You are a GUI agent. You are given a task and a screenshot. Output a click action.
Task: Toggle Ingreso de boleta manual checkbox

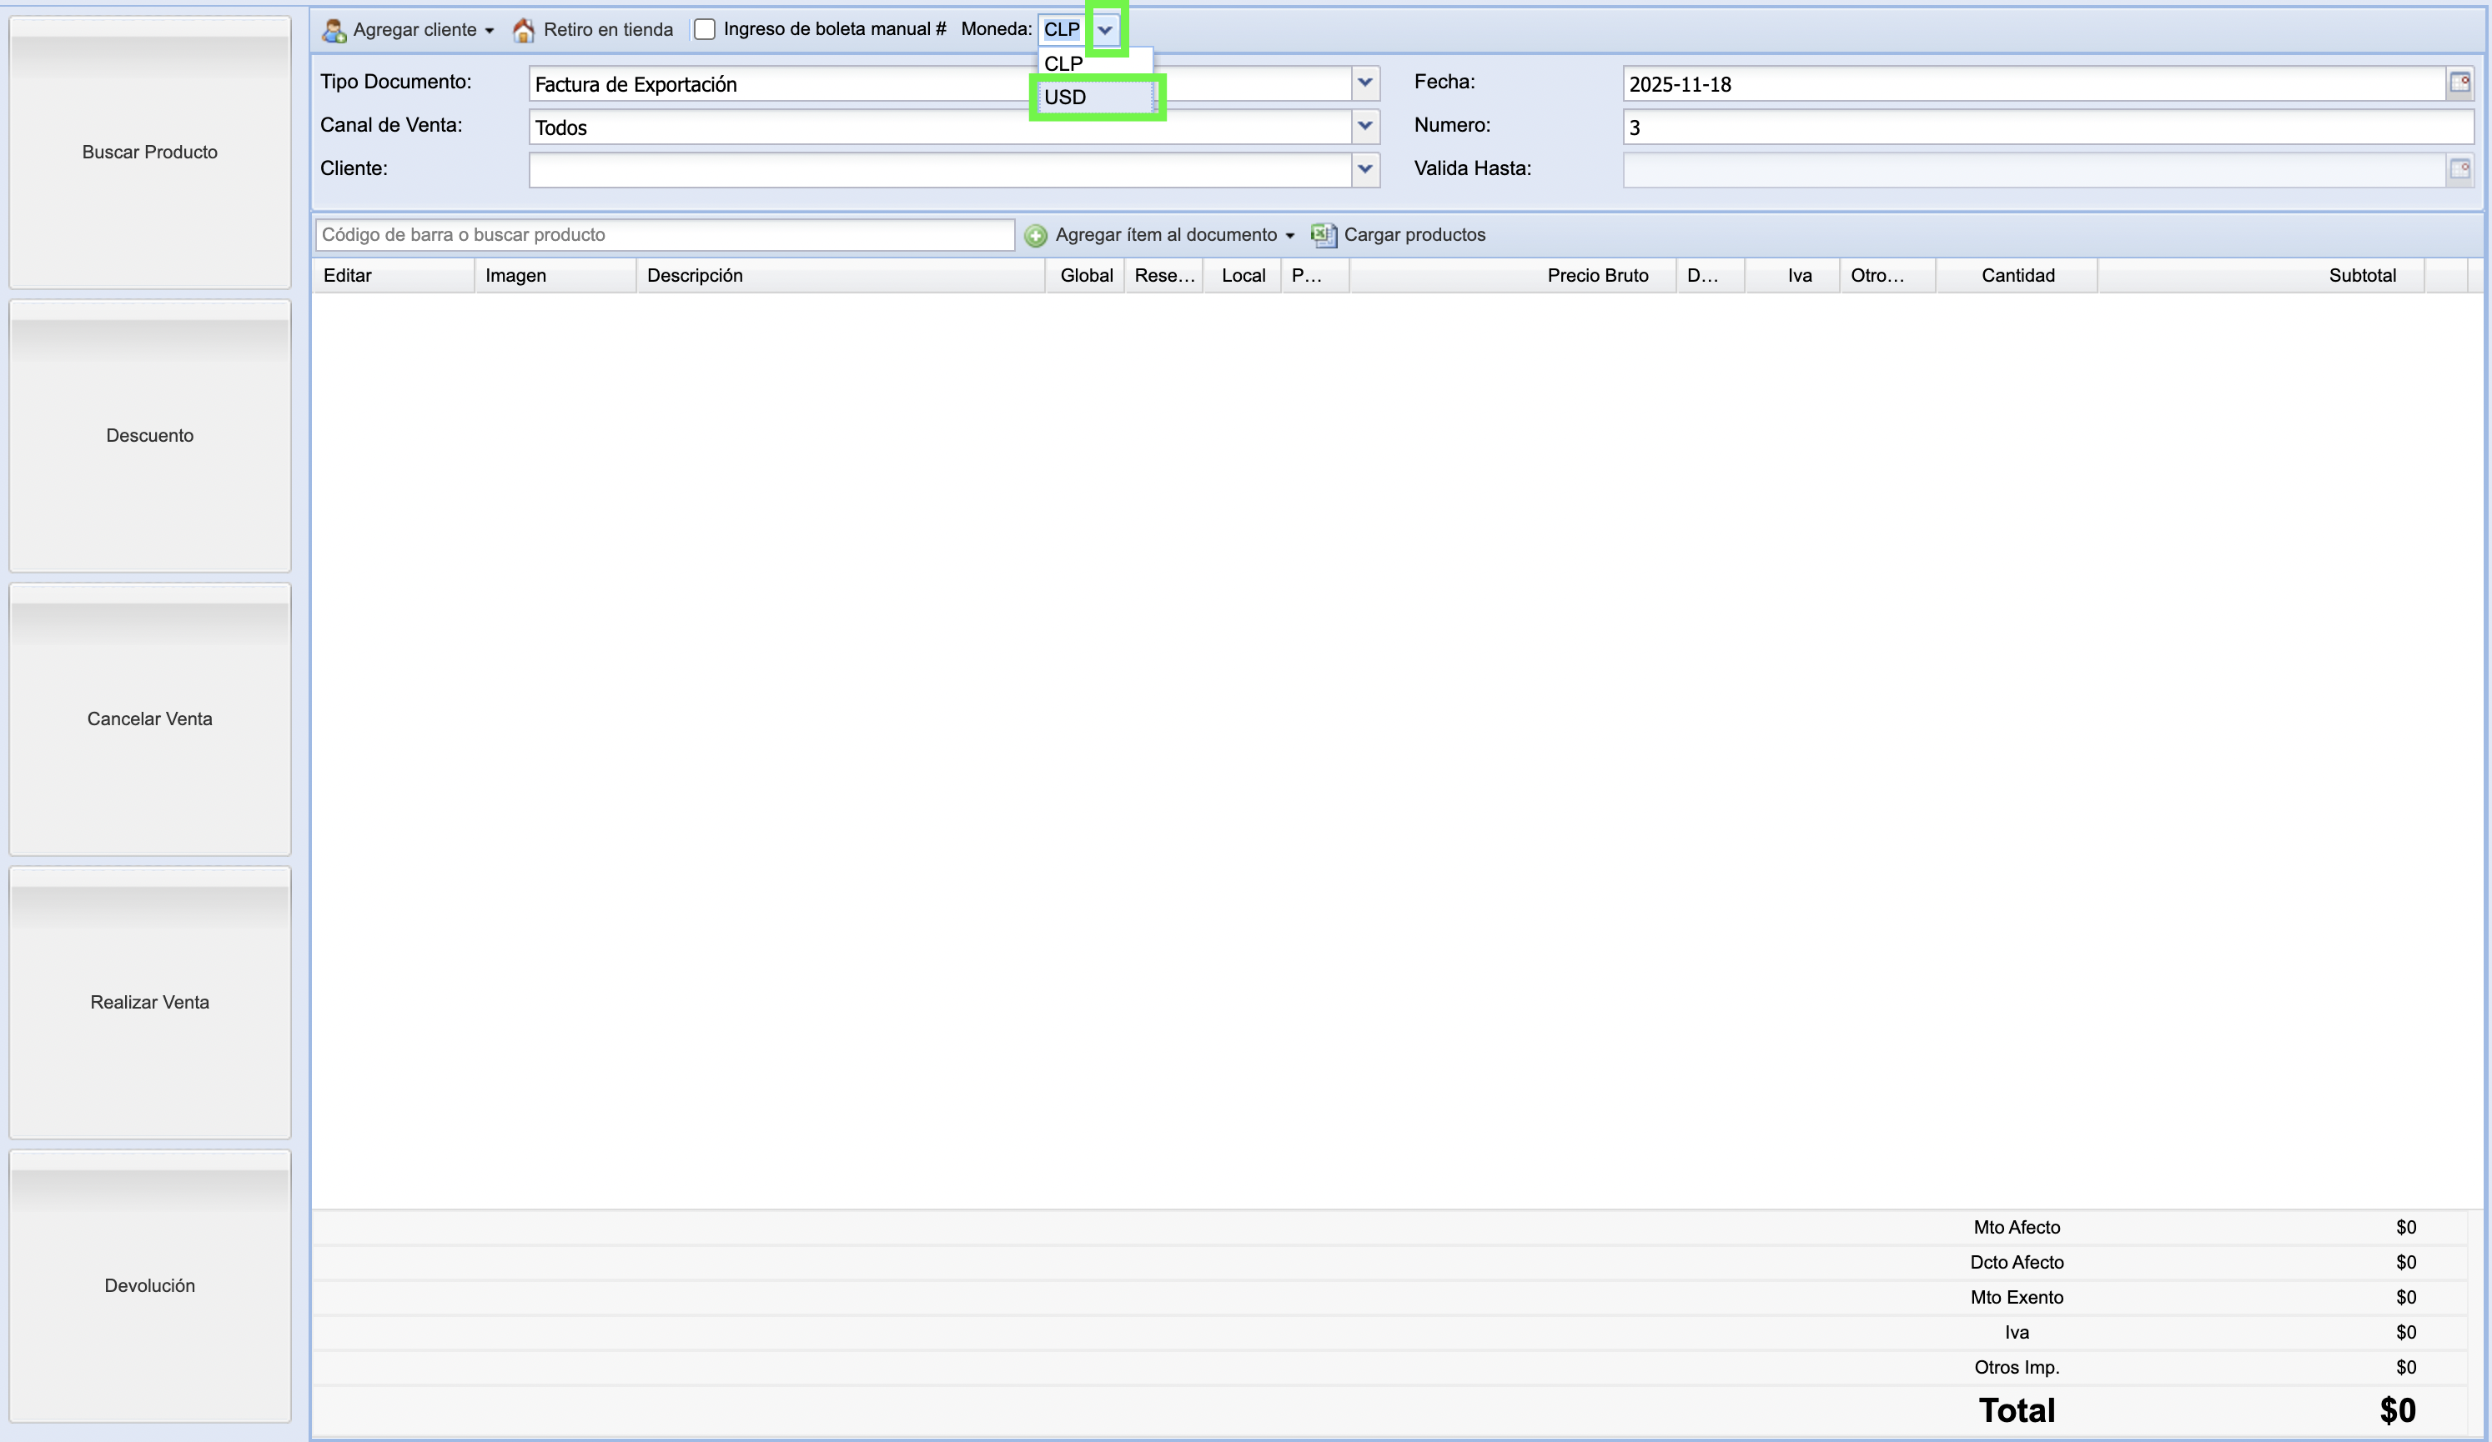[x=704, y=30]
